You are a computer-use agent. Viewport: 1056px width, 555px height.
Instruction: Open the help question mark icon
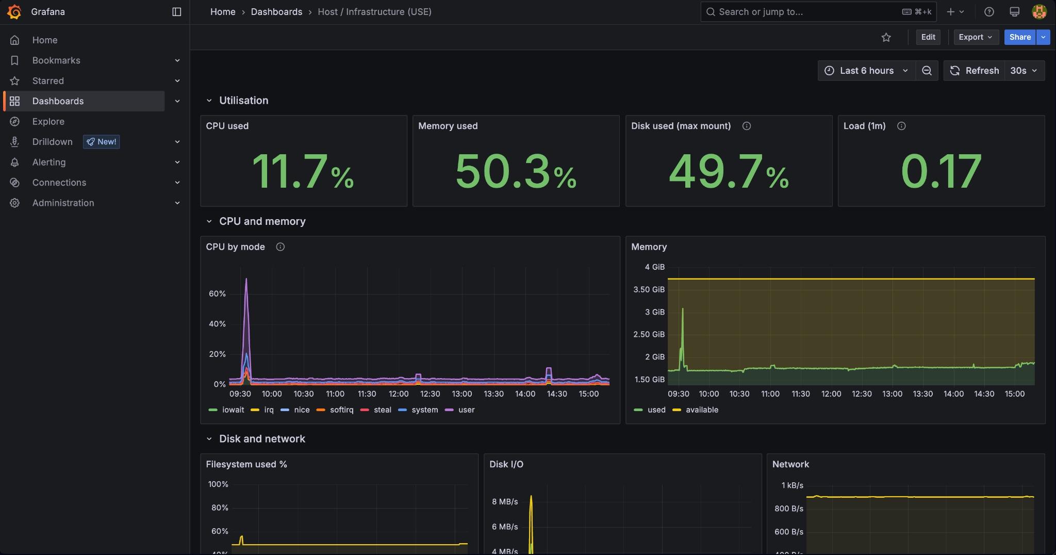click(989, 11)
